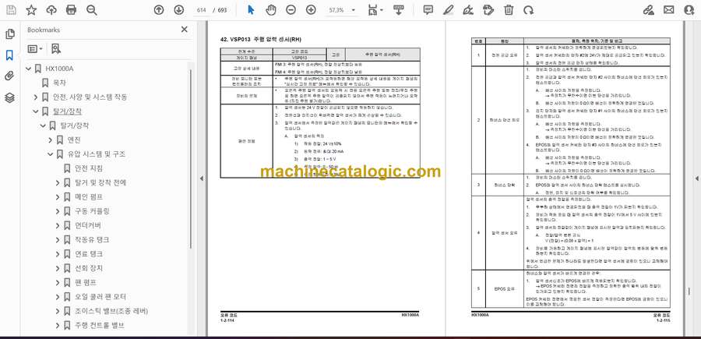Go to next page arrow
701x339 pixels.
pos(179,10)
